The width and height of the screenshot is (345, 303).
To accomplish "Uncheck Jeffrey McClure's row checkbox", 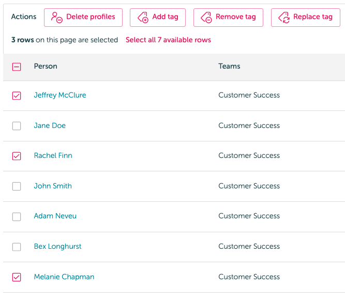I will (17, 95).
